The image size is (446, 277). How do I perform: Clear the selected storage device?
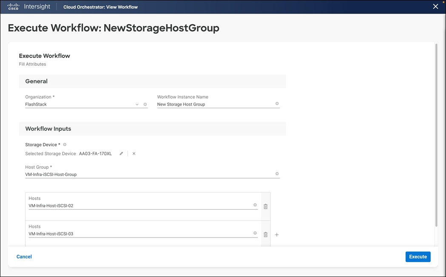[134, 154]
